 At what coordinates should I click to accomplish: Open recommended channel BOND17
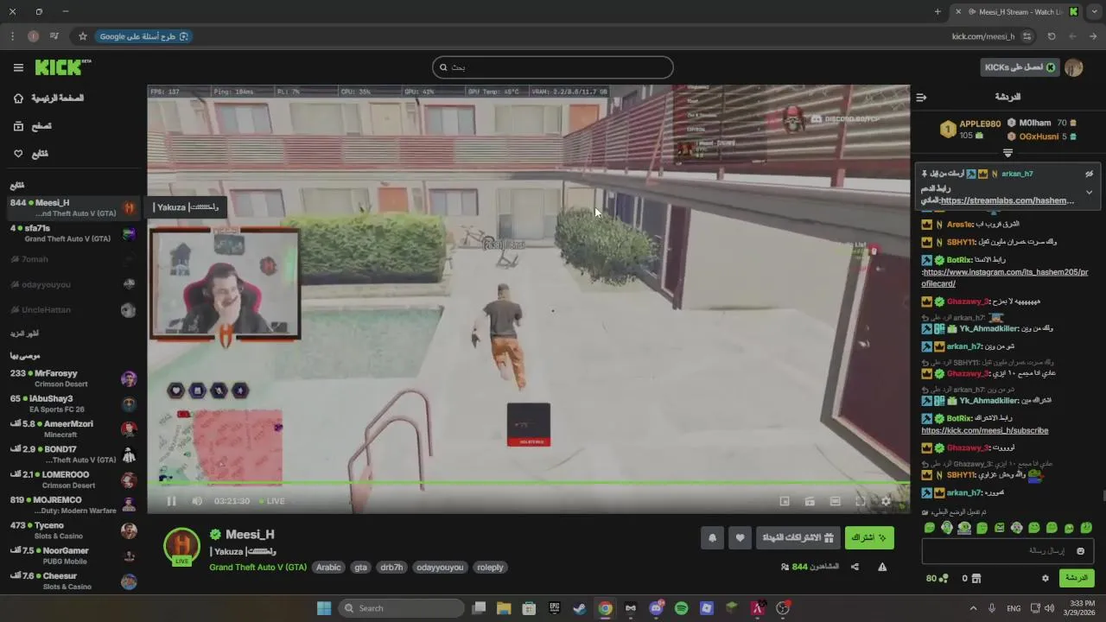[x=73, y=454]
